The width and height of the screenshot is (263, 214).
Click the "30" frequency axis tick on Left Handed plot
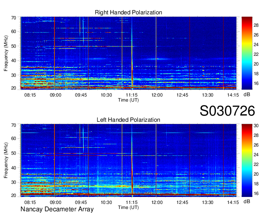pyautogui.click(x=14, y=182)
